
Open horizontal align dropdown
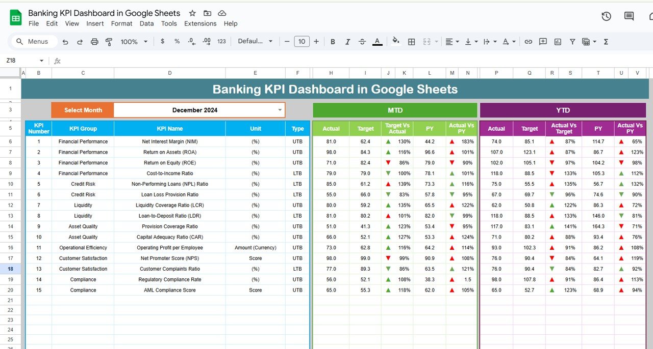pos(451,42)
